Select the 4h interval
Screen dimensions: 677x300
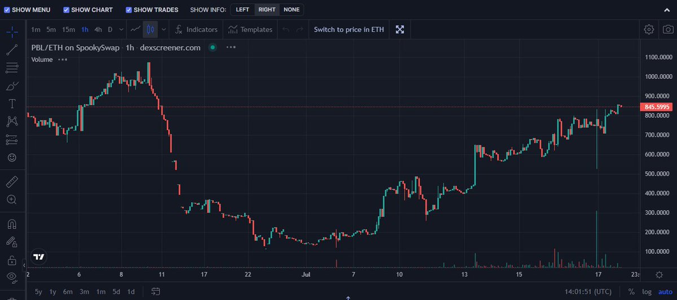(x=98, y=29)
